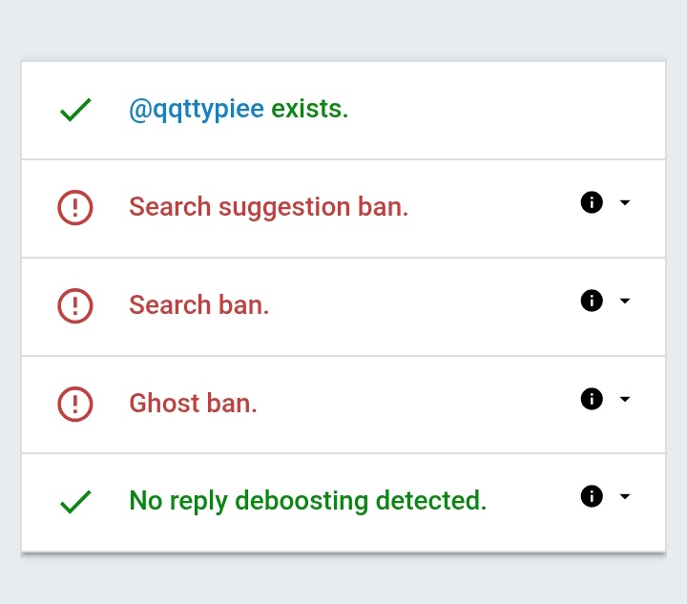
Task: Click the "Ghost ban." result text
Action: click(193, 403)
